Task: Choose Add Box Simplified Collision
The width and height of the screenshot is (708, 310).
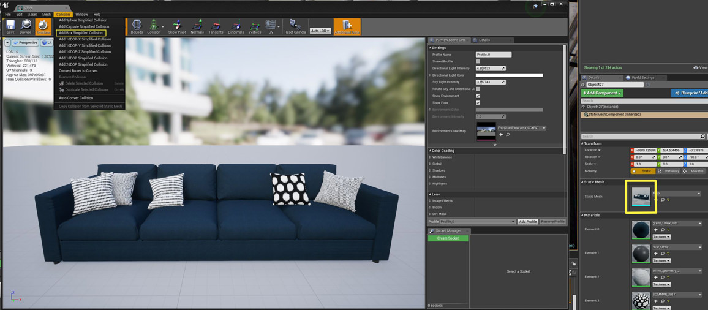Action: coord(81,33)
